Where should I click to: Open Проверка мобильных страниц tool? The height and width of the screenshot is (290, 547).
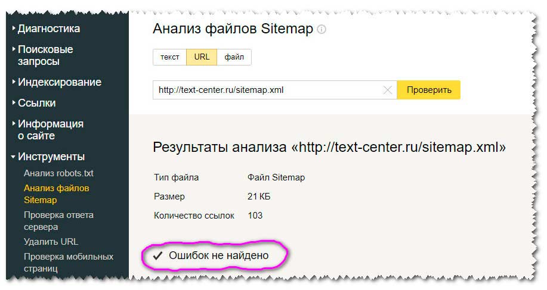(x=68, y=263)
